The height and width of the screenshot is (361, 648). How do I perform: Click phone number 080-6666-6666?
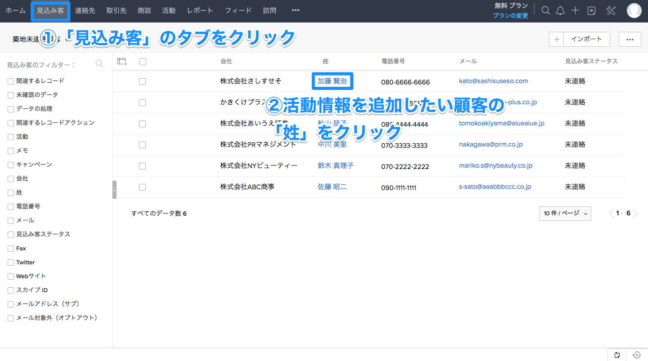[x=405, y=82]
